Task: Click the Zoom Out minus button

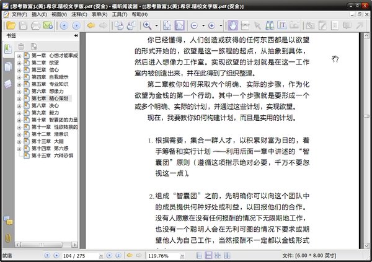Action: (x=194, y=25)
